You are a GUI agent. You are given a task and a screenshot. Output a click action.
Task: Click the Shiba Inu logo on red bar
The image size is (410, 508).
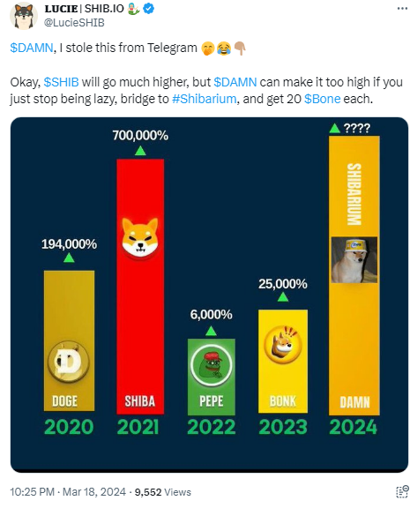140,238
